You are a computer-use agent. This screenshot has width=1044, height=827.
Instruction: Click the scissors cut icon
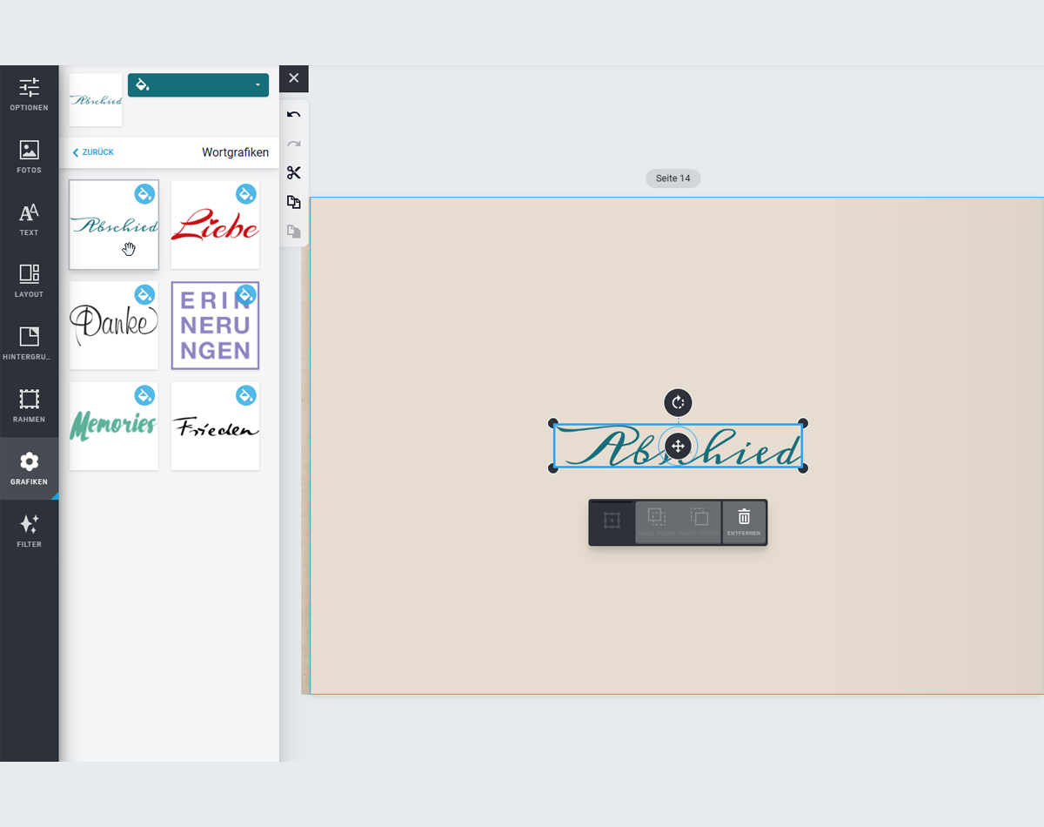click(294, 172)
